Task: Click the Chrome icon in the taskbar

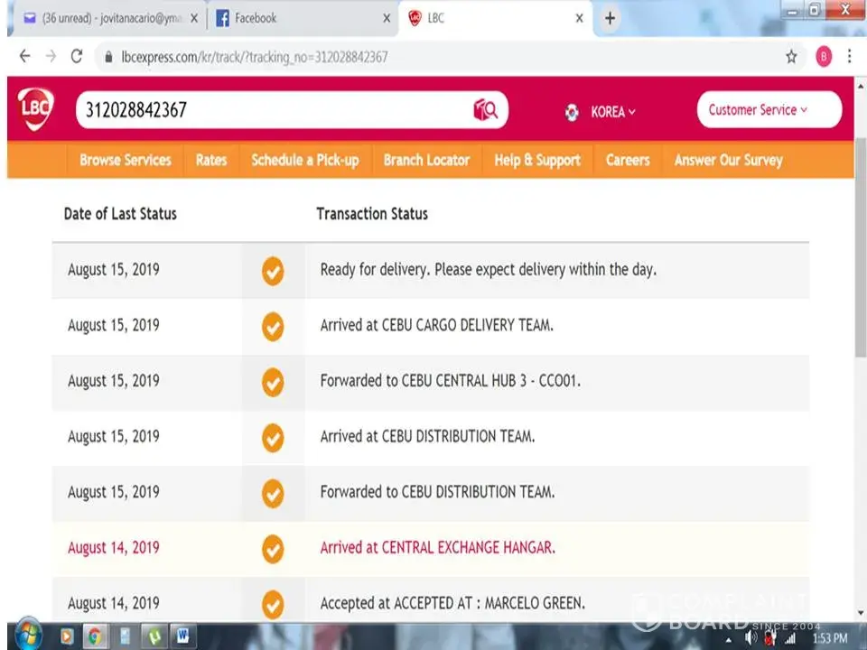Action: [95, 636]
